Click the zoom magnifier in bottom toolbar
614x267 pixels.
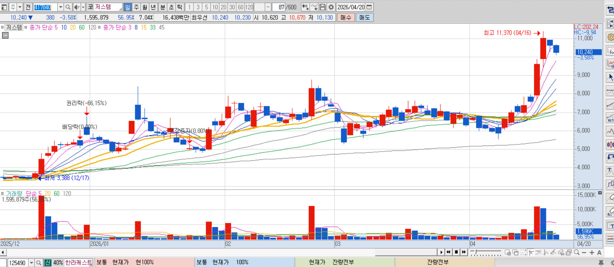[x=577, y=252]
